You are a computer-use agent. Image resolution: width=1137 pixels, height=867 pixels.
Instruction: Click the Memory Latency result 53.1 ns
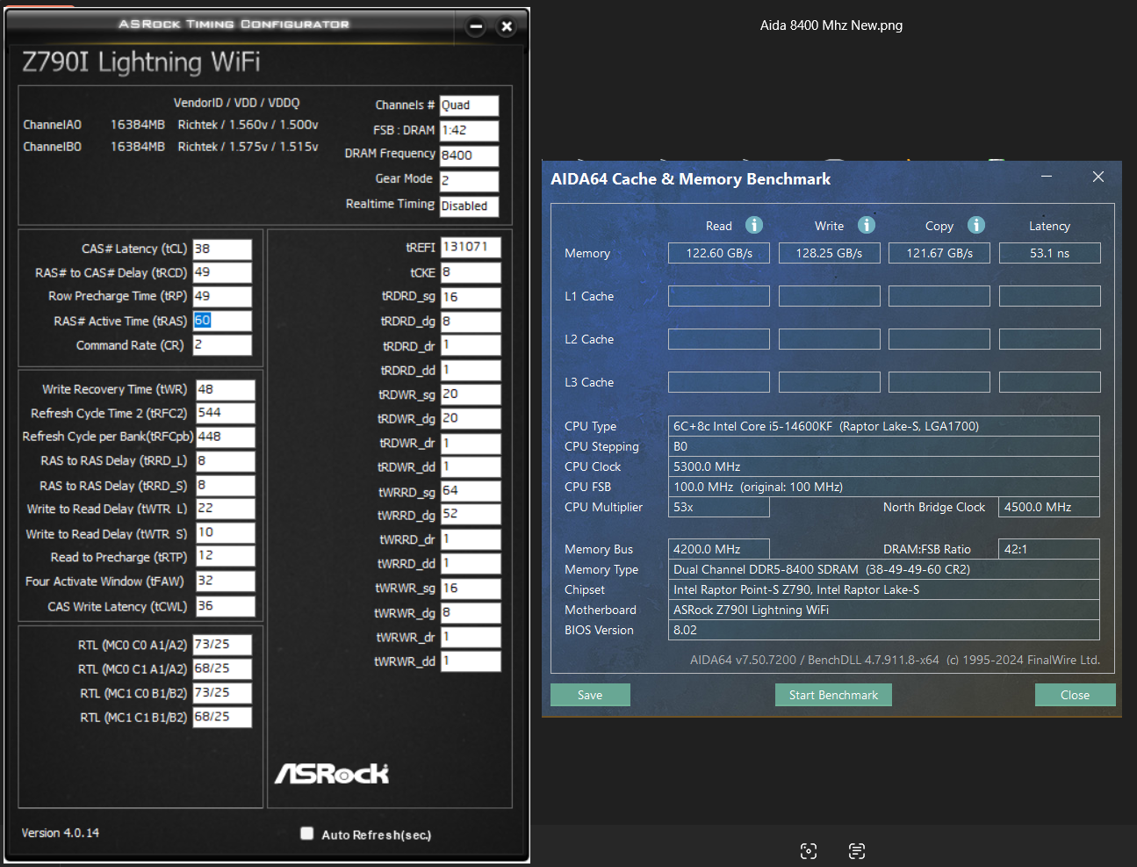click(x=1050, y=253)
